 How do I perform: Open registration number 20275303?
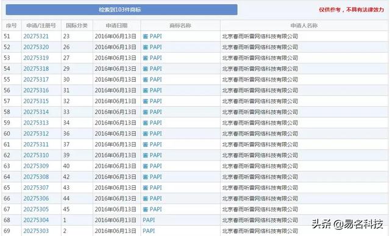click(36, 231)
